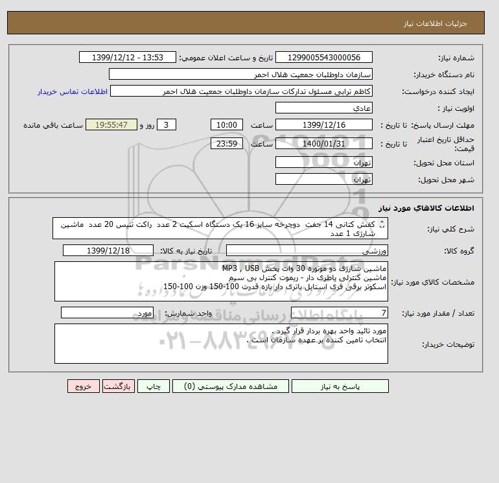
Task: Click the remaining days field showing 3
Action: 166,125
